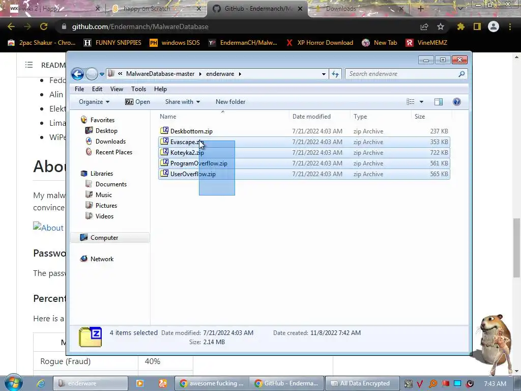The height and width of the screenshot is (391, 521).
Task: Reload the GitHub page in Chrome
Action: [44, 26]
